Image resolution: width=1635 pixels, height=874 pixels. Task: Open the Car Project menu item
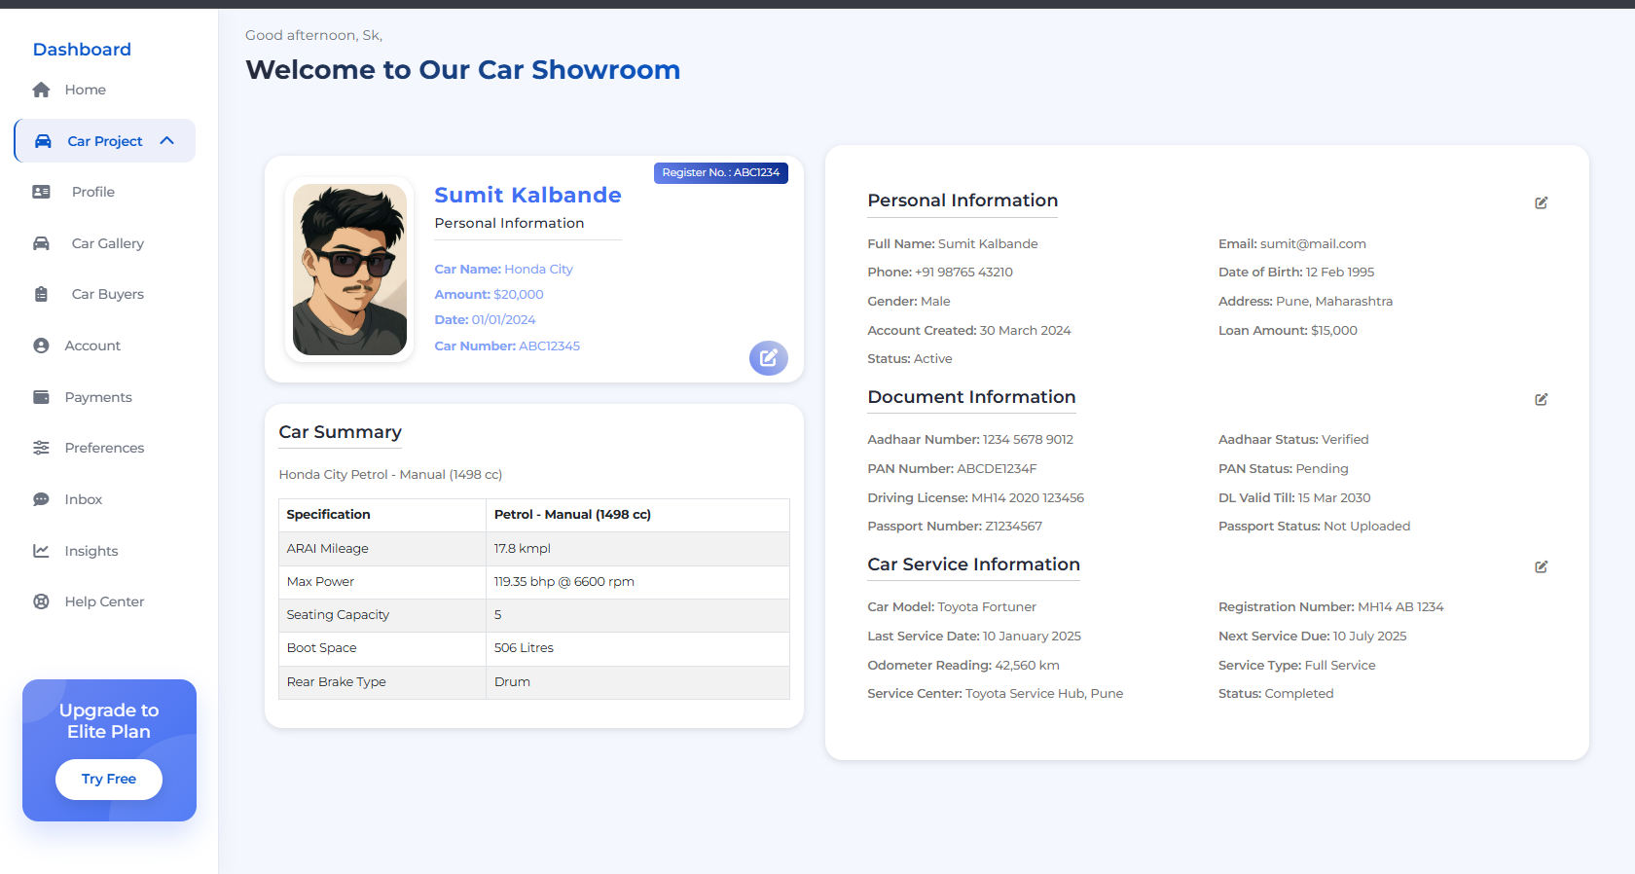[104, 141]
